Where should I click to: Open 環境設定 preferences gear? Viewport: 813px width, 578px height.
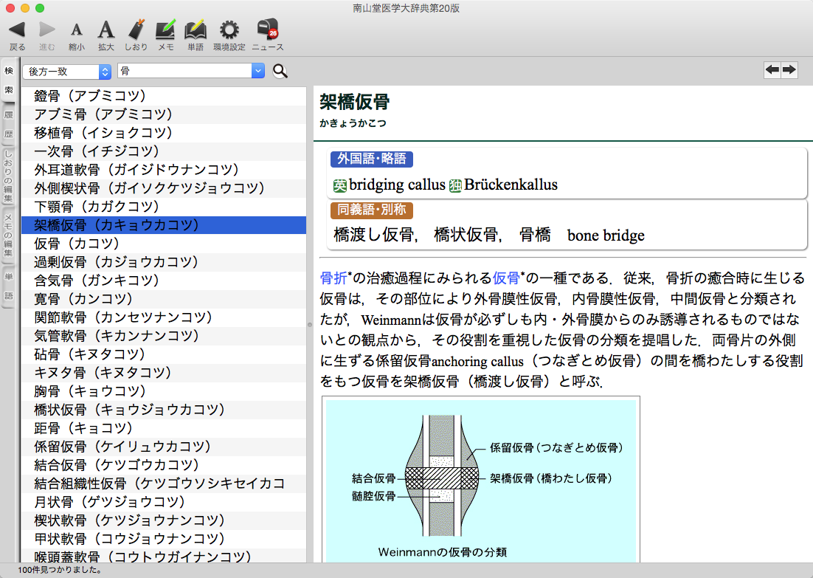(229, 30)
